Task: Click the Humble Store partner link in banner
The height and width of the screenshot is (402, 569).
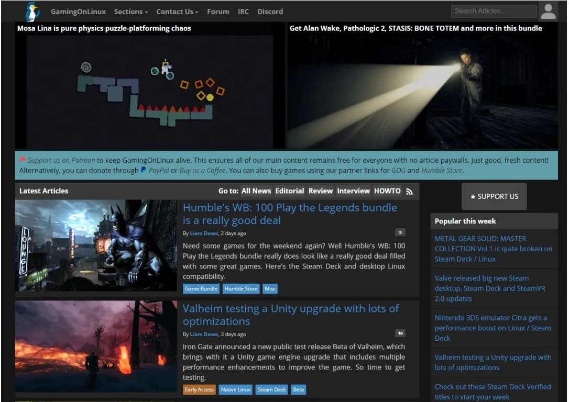Action: (x=442, y=170)
